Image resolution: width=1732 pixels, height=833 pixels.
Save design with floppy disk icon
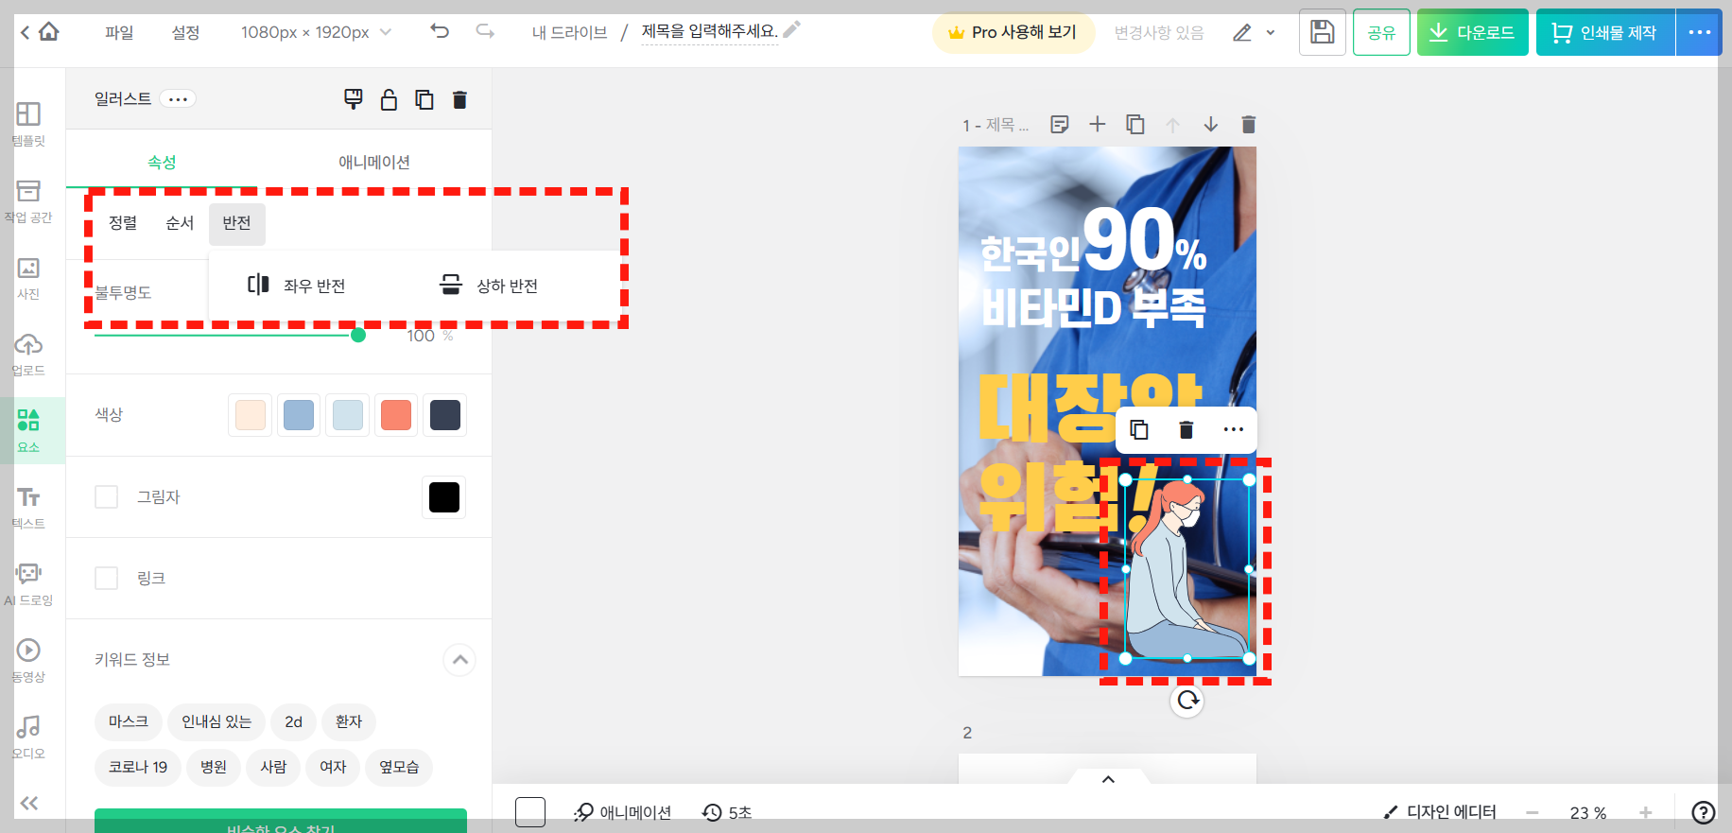click(1323, 32)
